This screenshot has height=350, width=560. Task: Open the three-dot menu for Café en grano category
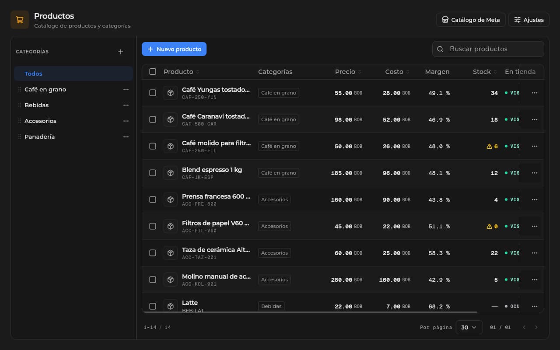click(126, 89)
